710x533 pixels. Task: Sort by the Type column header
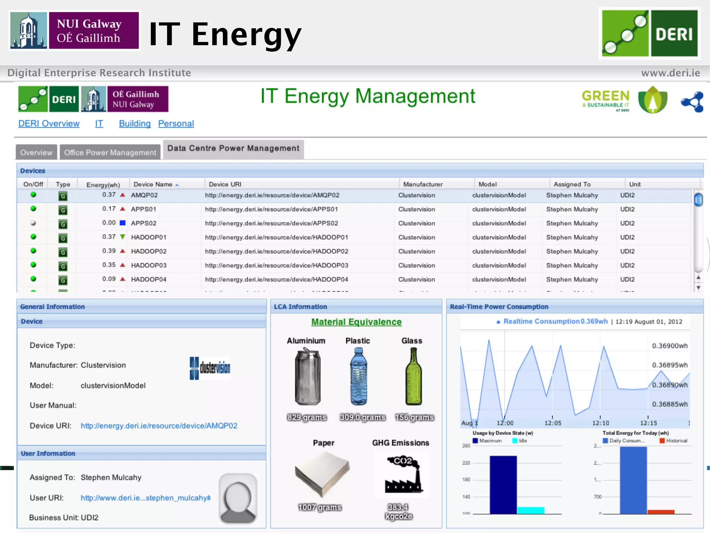point(63,184)
